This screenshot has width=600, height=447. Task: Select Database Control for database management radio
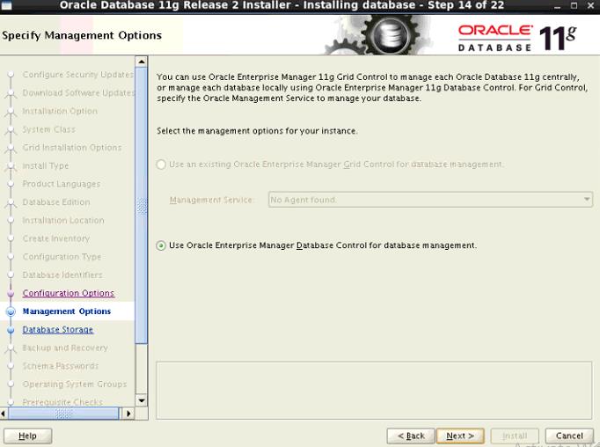tap(161, 245)
